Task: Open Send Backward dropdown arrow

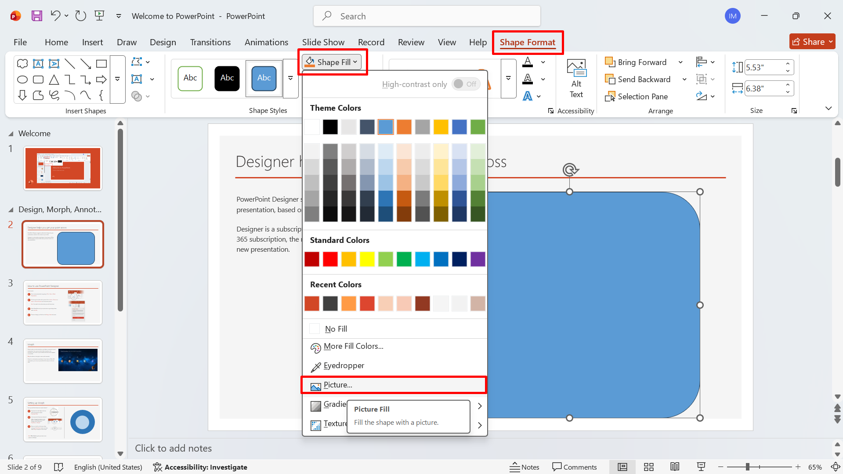Action: pos(684,80)
